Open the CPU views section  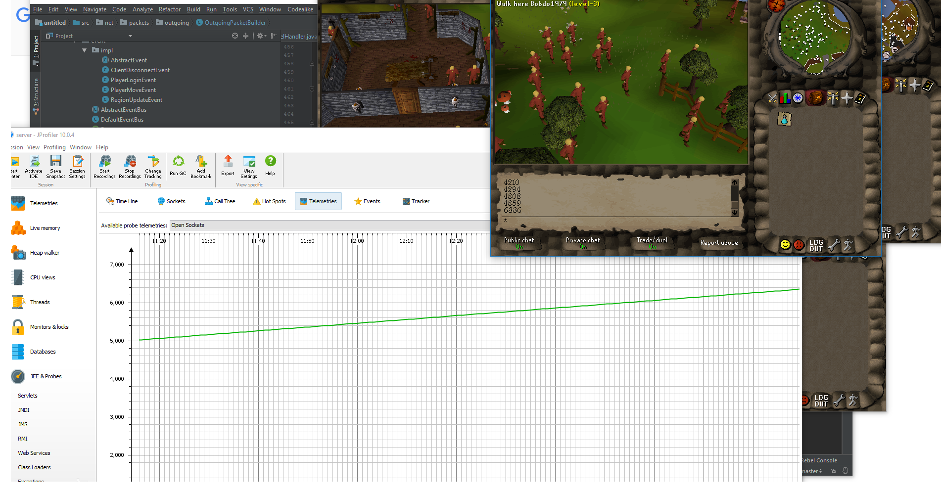[34, 277]
